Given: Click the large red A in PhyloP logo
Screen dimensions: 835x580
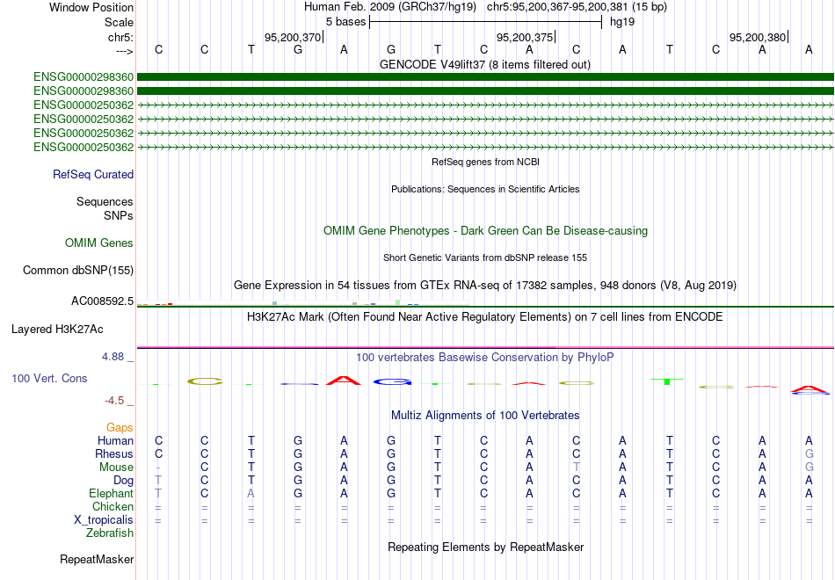Looking at the screenshot, I should 344,381.
